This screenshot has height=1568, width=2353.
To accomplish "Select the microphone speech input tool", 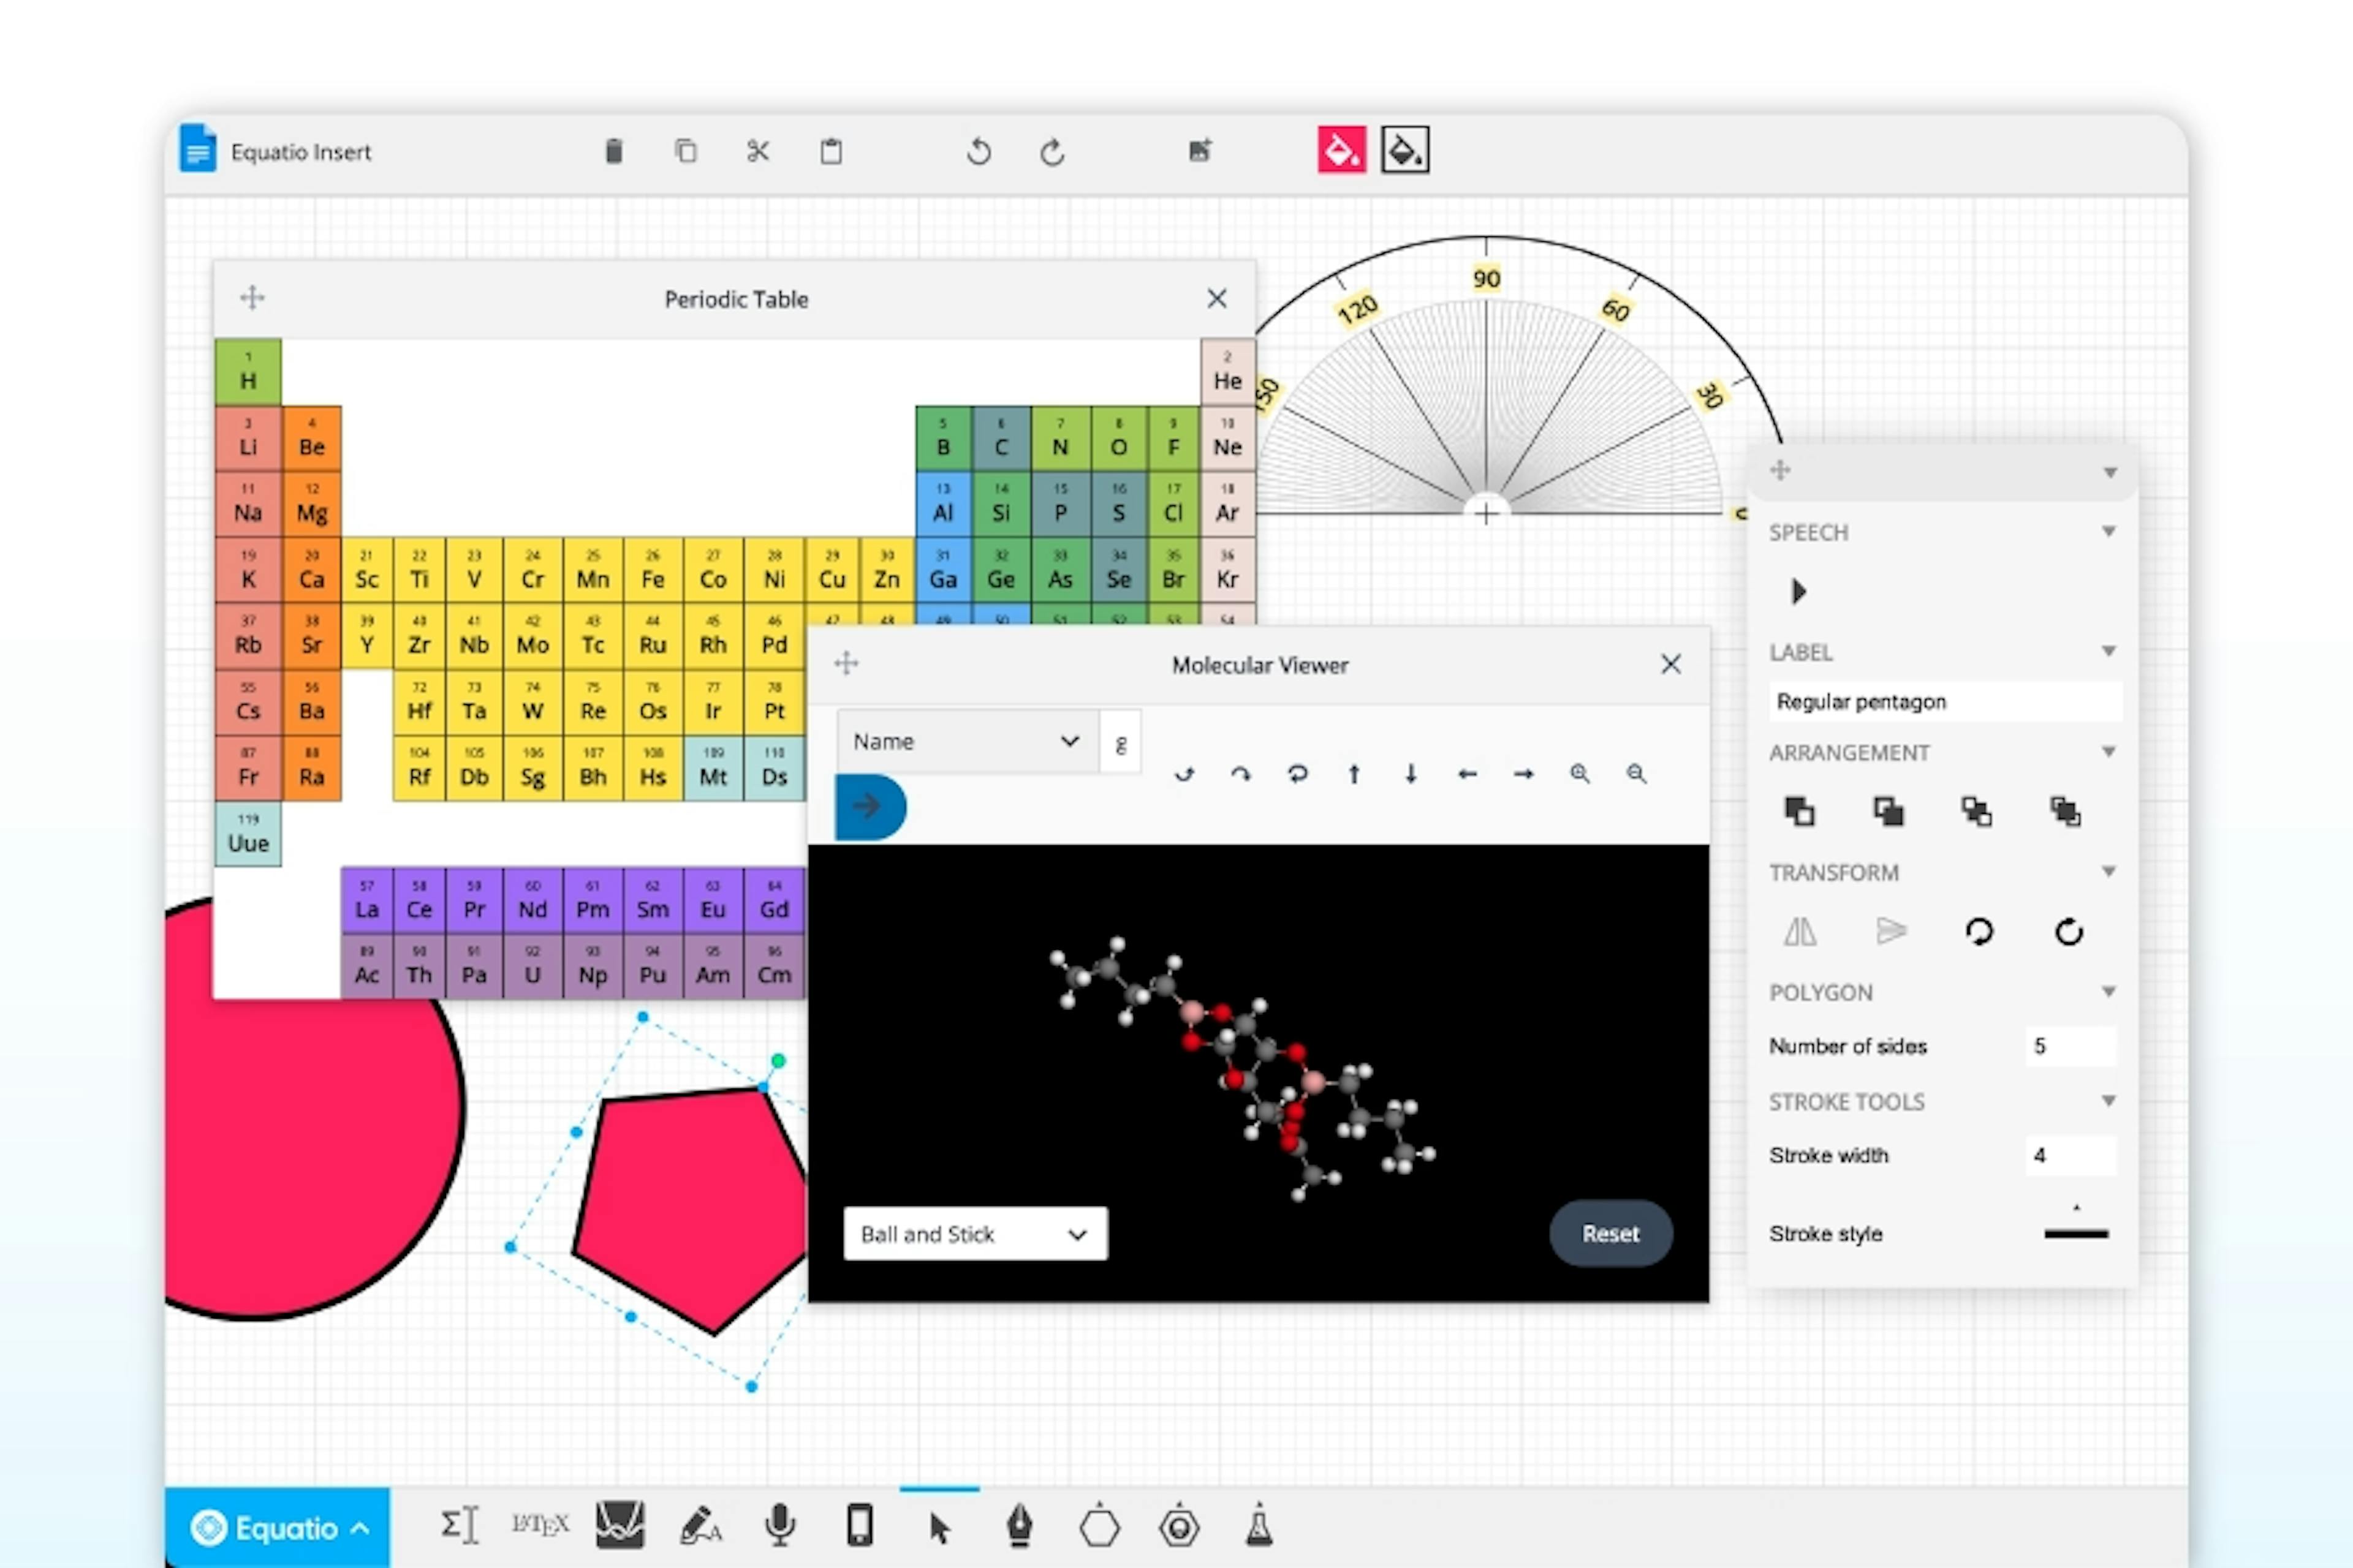I will (781, 1526).
